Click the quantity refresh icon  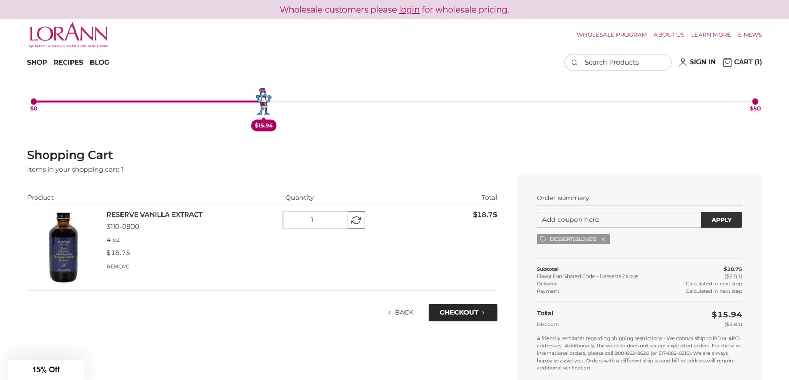(356, 220)
